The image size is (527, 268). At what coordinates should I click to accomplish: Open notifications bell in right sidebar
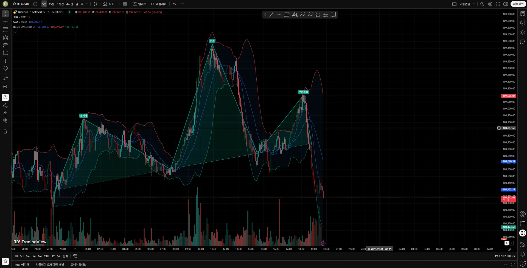tap(523, 254)
